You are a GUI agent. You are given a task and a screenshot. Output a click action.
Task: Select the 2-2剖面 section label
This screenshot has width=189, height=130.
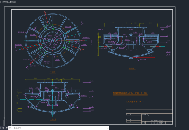53,119
